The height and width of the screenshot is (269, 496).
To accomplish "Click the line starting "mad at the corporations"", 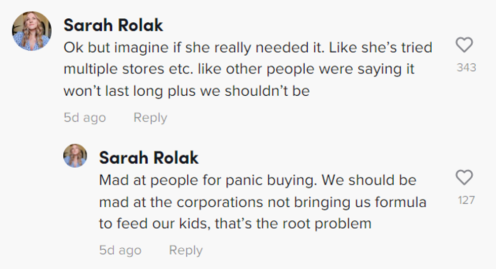I will tap(262, 202).
